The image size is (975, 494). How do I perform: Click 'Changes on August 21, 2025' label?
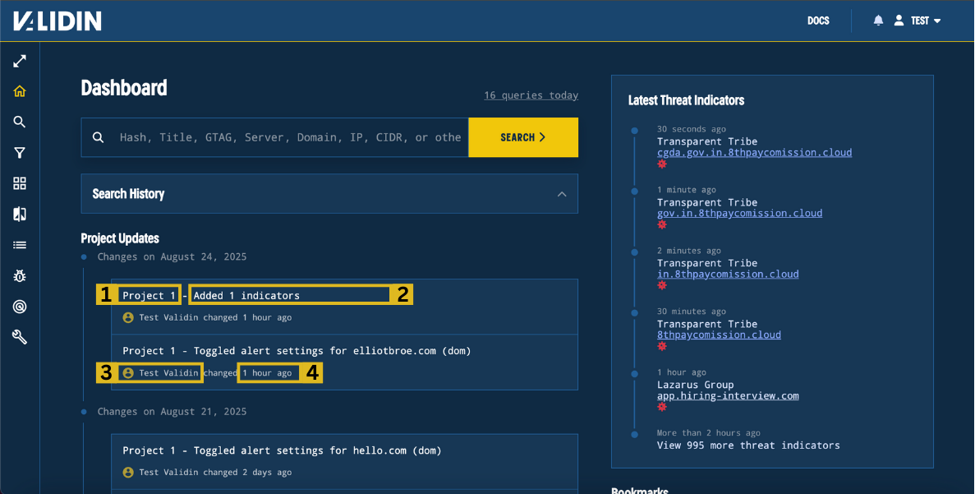pos(172,412)
